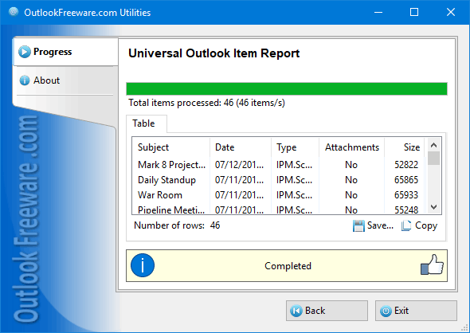The height and width of the screenshot is (333, 470).
Task: Minimize the OutlookFreeware window
Action: pyautogui.click(x=378, y=12)
